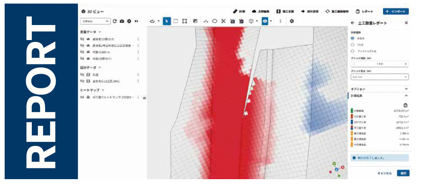Click the refresh icon beside the view dropdown
The image size is (422, 187).
(x=115, y=21)
